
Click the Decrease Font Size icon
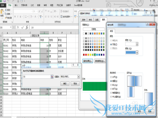coord(42,11)
